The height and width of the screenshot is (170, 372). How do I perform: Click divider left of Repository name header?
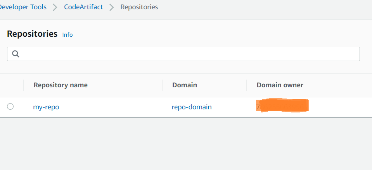(24, 85)
